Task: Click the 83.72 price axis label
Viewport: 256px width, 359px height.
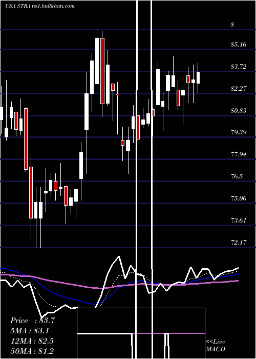Action: (x=239, y=67)
